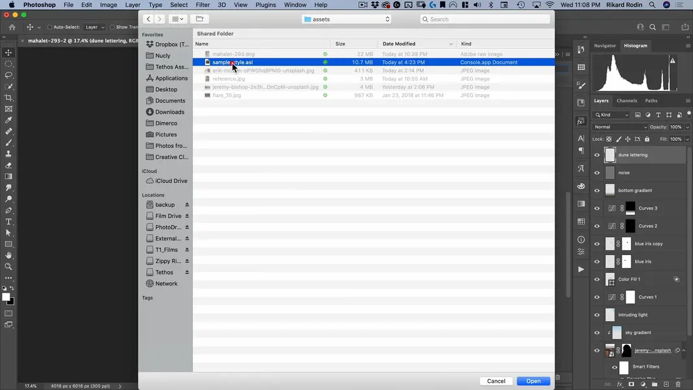
Task: Cancel the file dialog
Action: pyautogui.click(x=496, y=381)
